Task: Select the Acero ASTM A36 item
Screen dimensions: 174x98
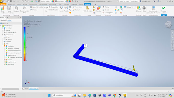Action: 12,32
